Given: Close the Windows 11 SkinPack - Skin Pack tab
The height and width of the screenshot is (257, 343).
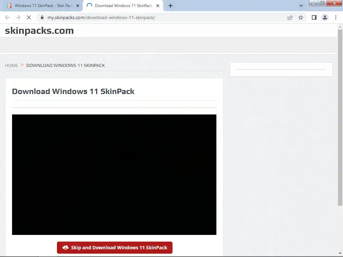Looking at the screenshot, I should (x=78, y=6).
